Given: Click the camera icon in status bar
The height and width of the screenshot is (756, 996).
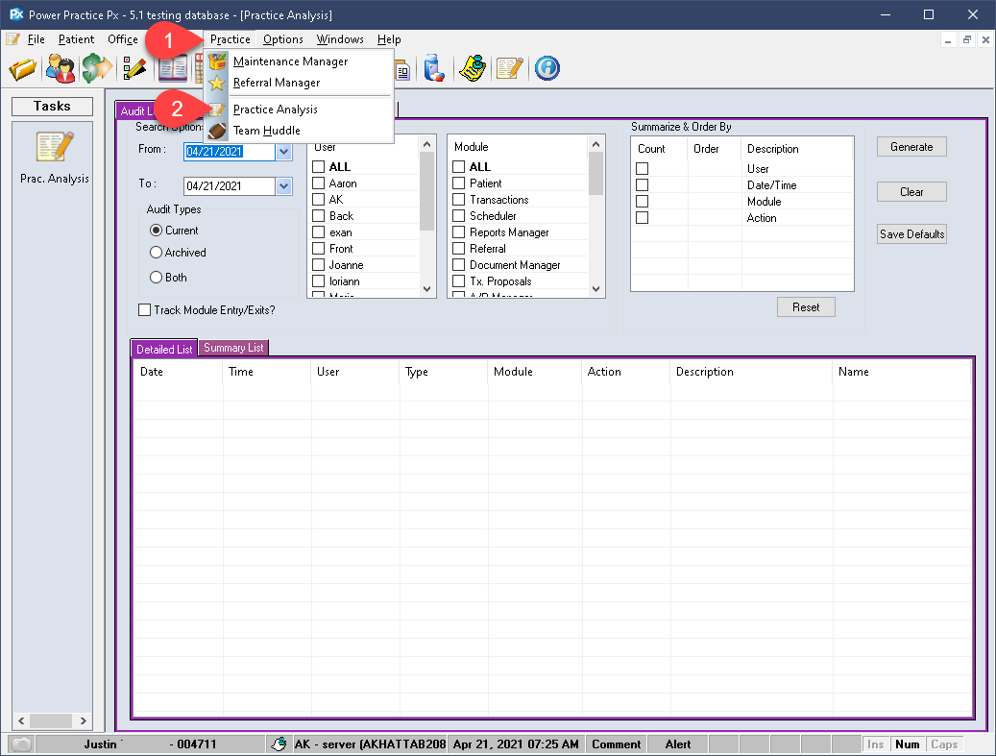Looking at the screenshot, I should tap(22, 744).
